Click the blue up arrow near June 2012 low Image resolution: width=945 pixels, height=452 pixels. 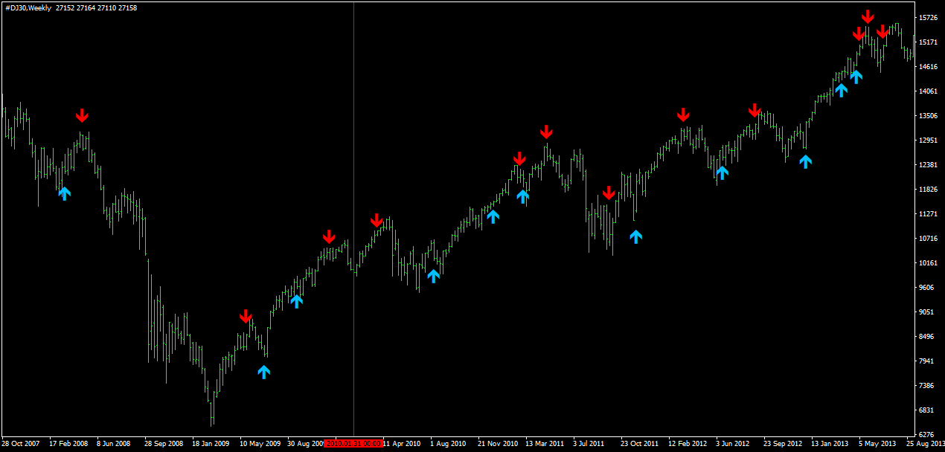point(722,172)
